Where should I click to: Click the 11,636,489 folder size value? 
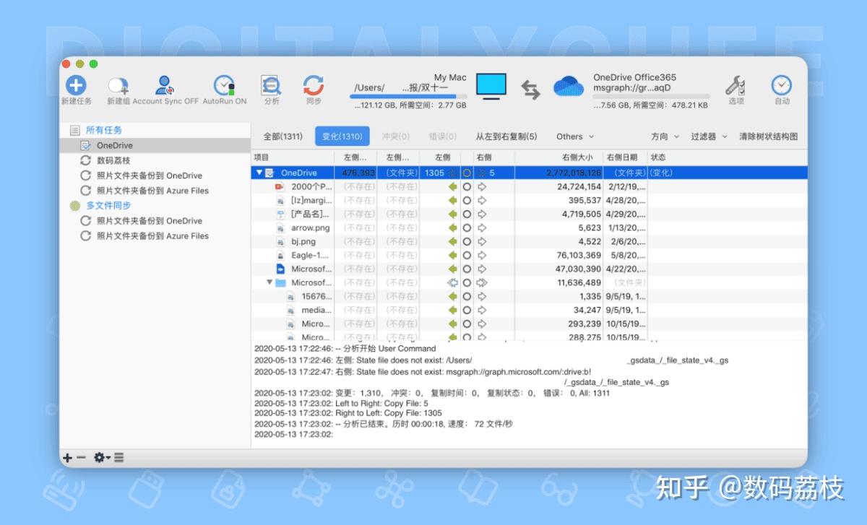click(x=579, y=282)
